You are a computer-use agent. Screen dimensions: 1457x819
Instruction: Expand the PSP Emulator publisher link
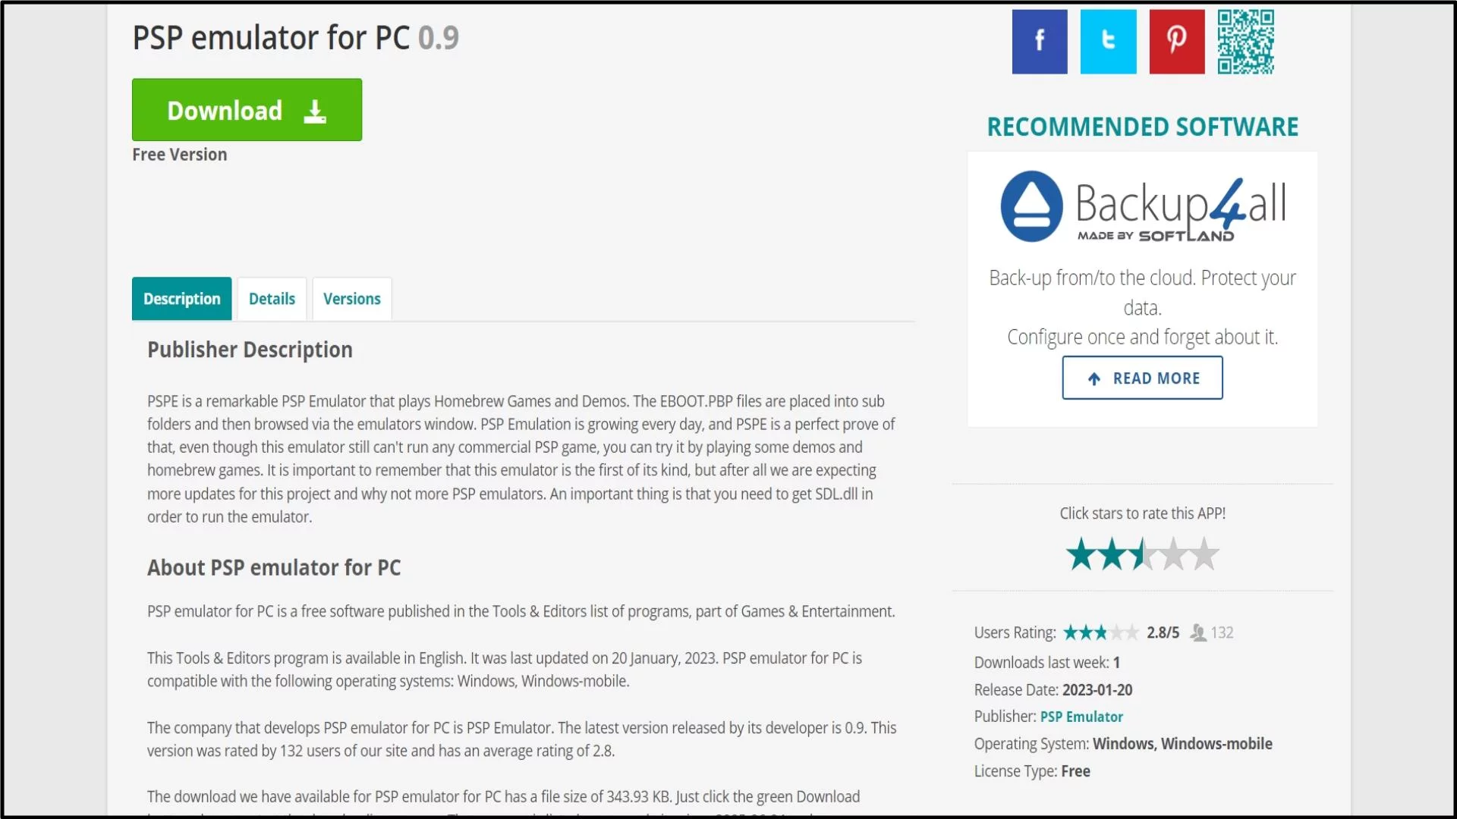point(1081,716)
